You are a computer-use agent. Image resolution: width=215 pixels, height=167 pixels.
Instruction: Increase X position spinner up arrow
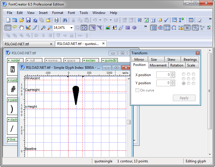(x=173, y=73)
